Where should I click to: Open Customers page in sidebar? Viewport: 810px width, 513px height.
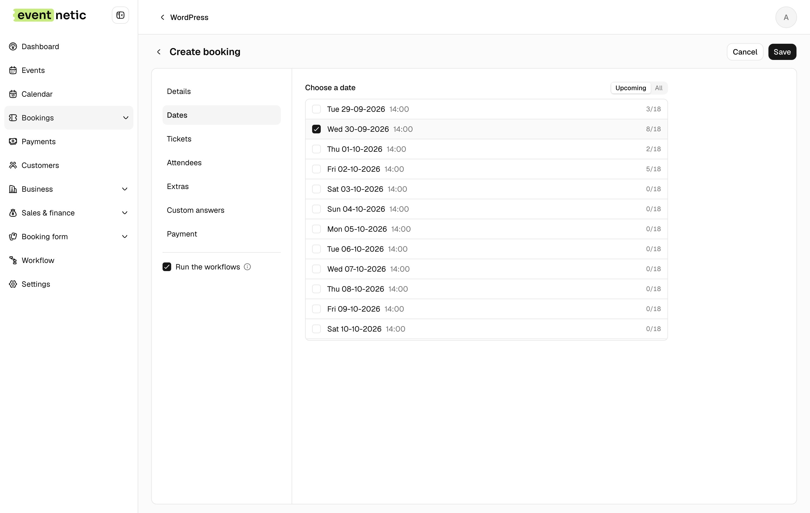69,165
